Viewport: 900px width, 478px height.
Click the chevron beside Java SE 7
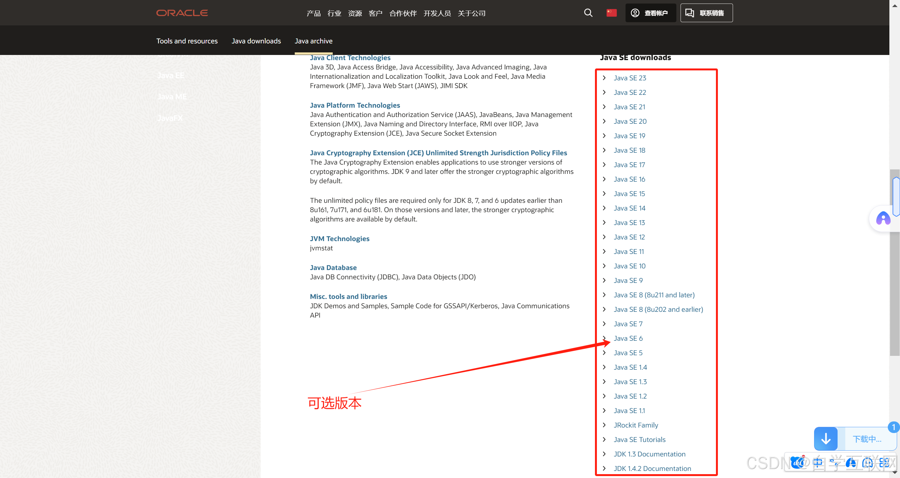pos(604,324)
